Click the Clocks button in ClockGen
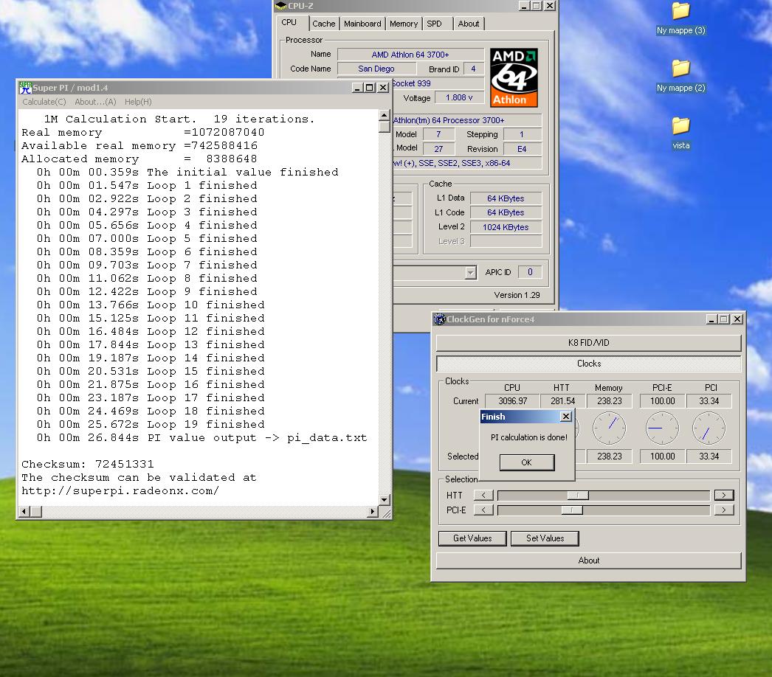Screen dimensions: 772x677 [x=588, y=364]
